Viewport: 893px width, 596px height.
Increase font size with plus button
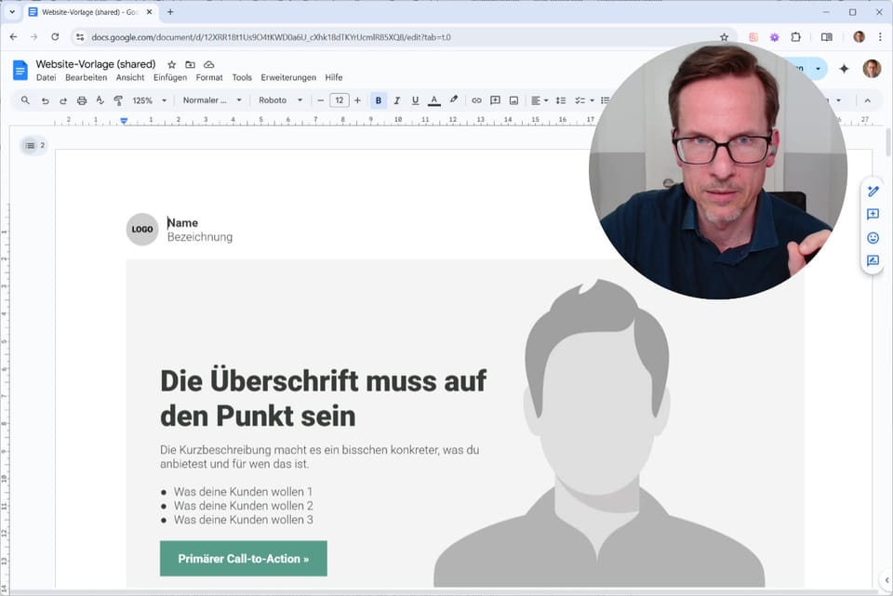pyautogui.click(x=357, y=100)
